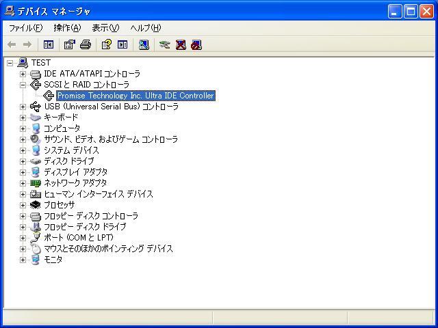
Task: Expand the コンピュータ node
Action: point(23,128)
